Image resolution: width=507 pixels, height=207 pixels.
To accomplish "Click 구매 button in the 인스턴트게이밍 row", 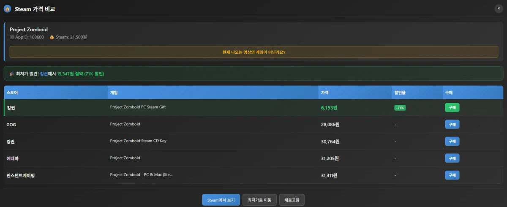I will coord(452,175).
